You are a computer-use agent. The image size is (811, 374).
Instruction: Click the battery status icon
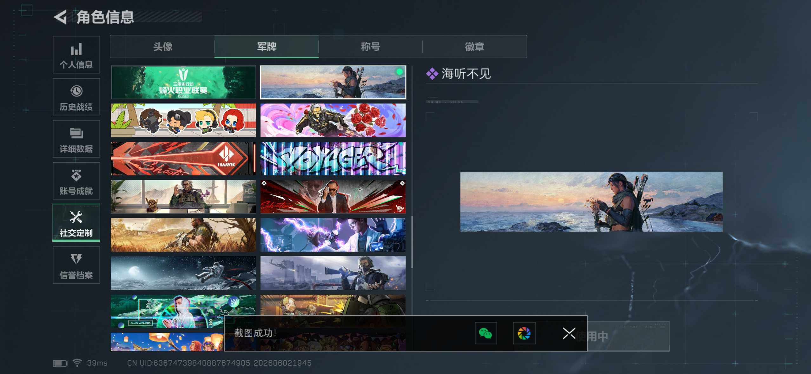(60, 363)
